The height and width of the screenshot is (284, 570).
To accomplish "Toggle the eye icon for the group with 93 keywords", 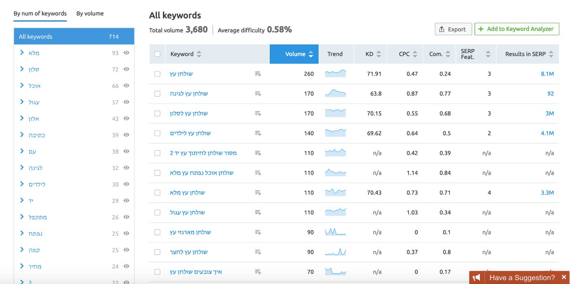I will coord(126,53).
